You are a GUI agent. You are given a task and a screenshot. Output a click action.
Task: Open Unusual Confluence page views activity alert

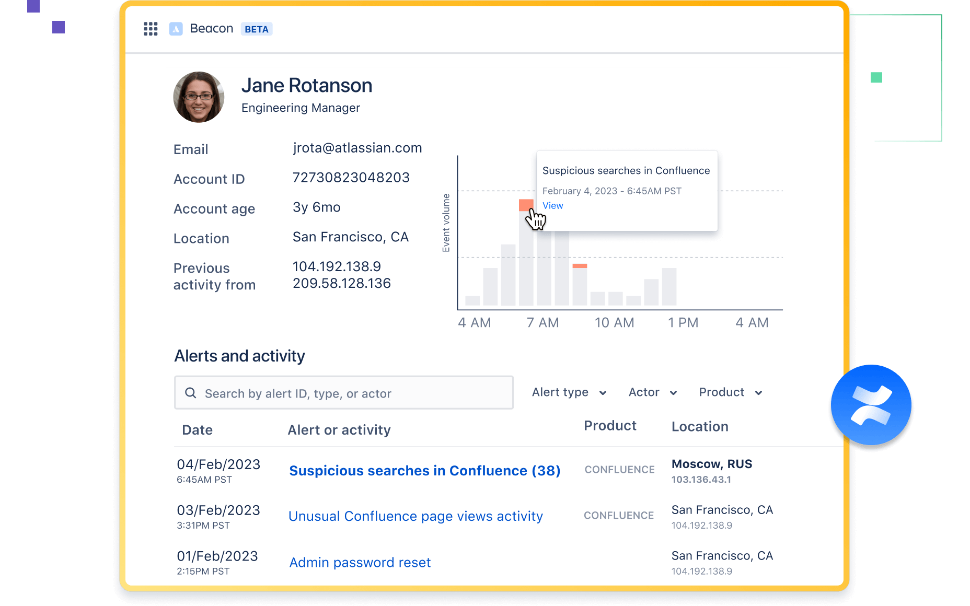(x=415, y=516)
